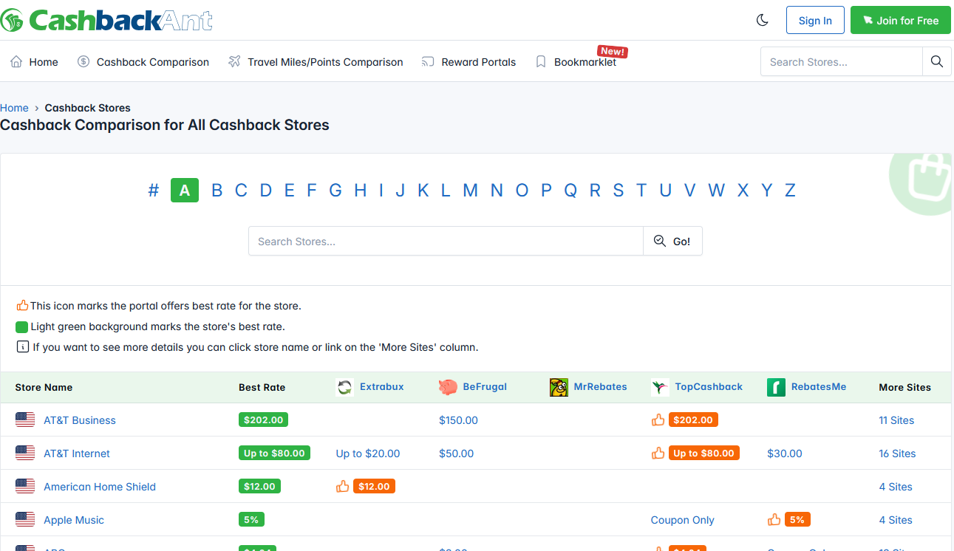Select letter M in alphabet index
The height and width of the screenshot is (551, 954).
[x=470, y=191]
